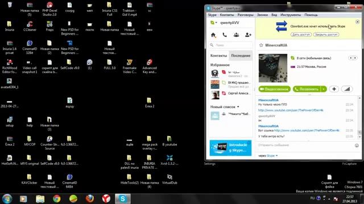Switch to the Последние tab

241,56
